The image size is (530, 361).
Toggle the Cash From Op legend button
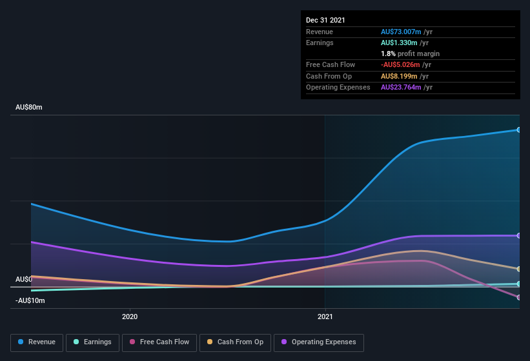click(235, 342)
